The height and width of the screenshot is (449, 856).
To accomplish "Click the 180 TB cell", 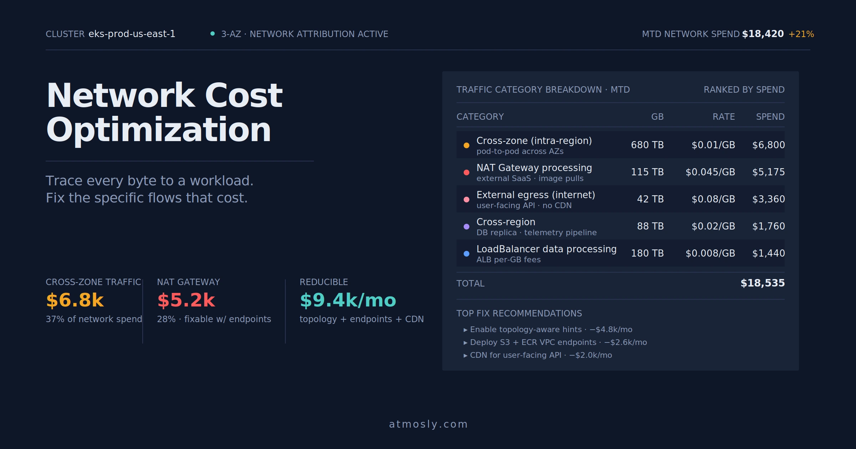I will (x=647, y=253).
